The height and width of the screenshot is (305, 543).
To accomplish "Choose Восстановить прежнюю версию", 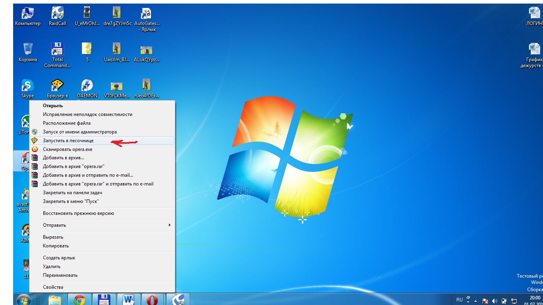I will pos(102,213).
